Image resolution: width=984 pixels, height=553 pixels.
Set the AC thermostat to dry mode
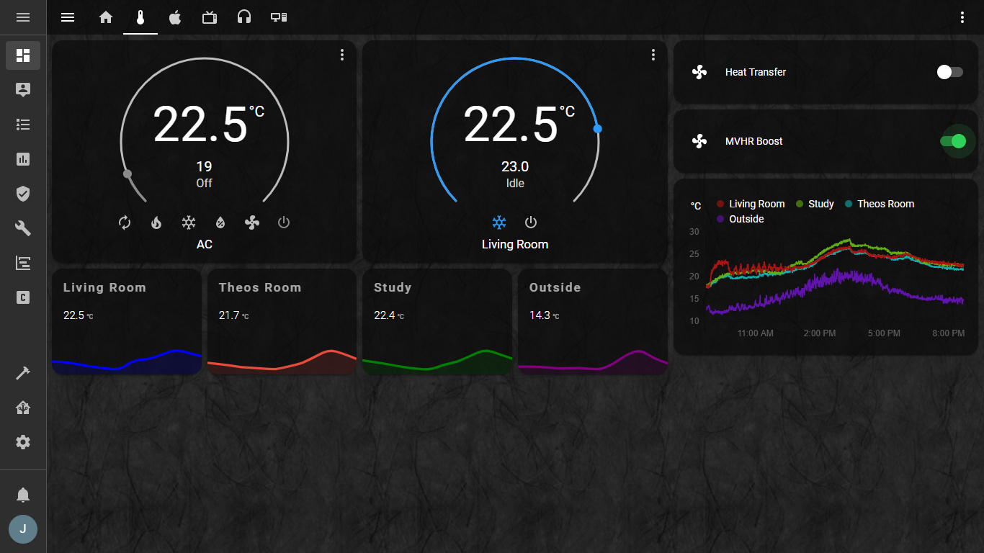[220, 222]
